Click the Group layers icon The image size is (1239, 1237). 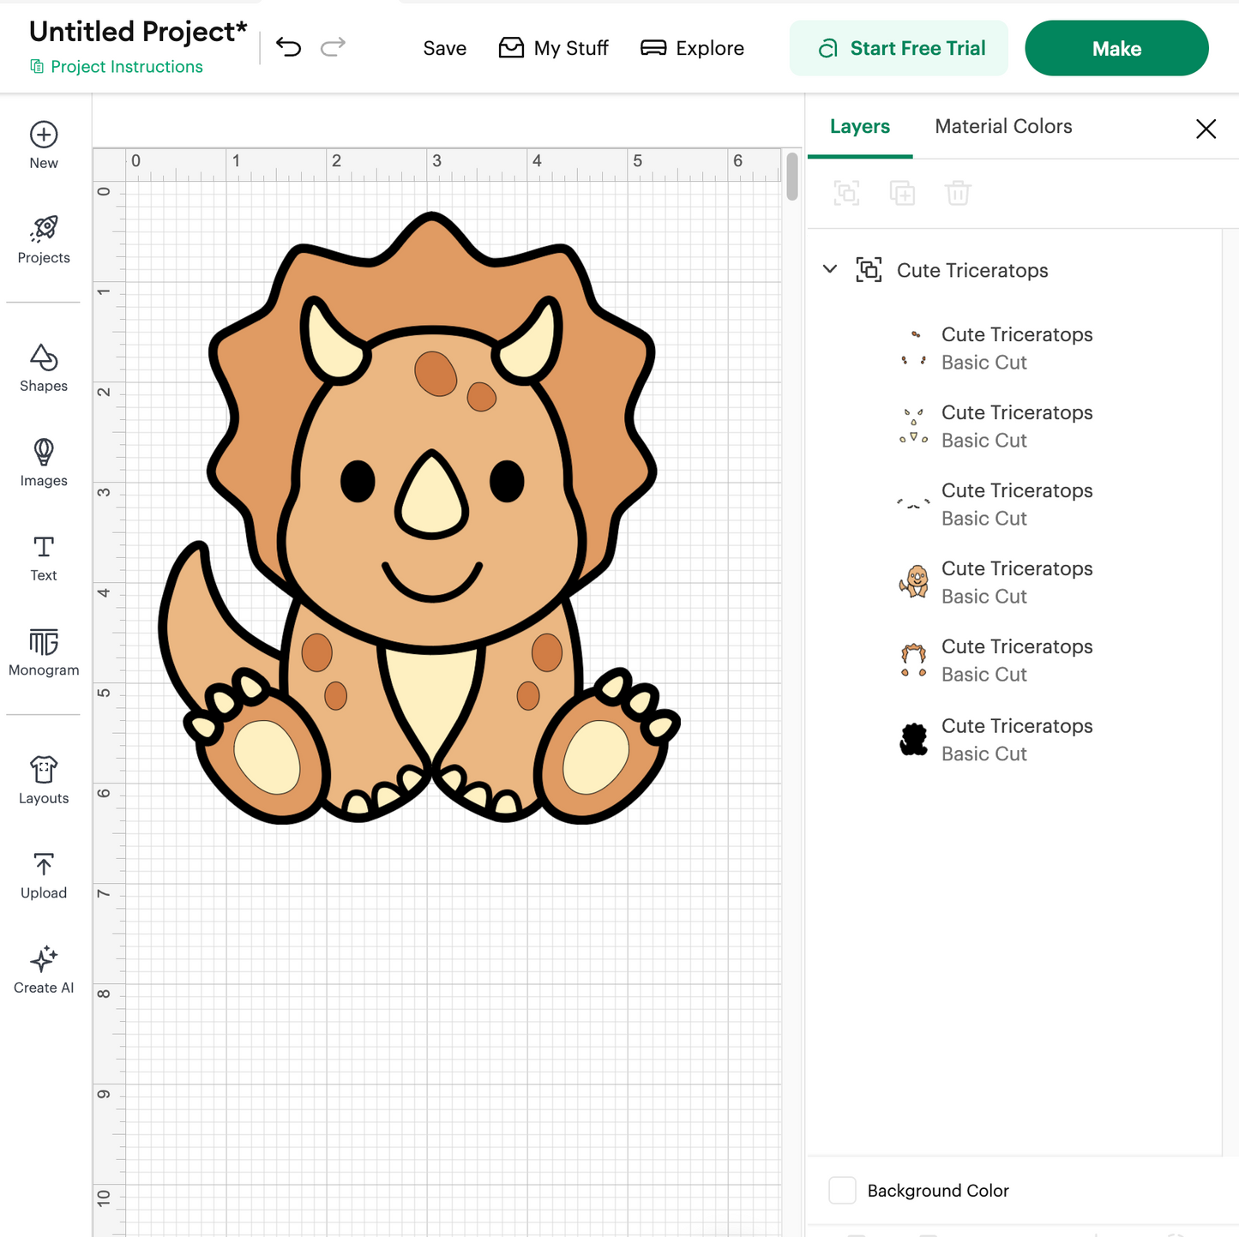(x=846, y=193)
